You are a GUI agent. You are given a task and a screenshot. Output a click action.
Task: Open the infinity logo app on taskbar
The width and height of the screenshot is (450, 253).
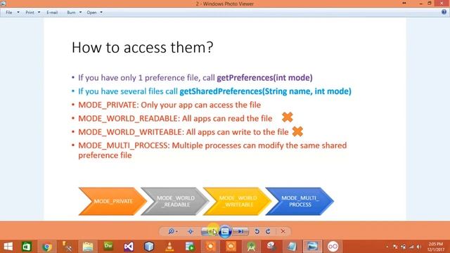(x=333, y=247)
